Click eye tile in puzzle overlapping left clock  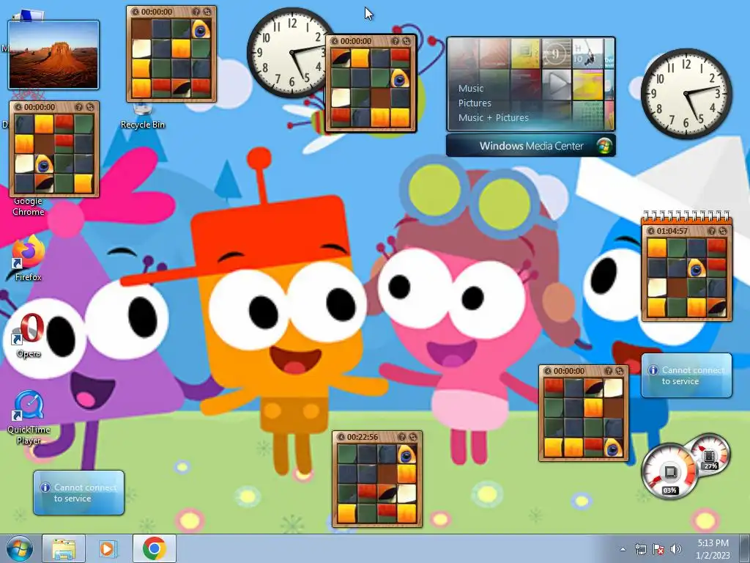click(x=399, y=78)
